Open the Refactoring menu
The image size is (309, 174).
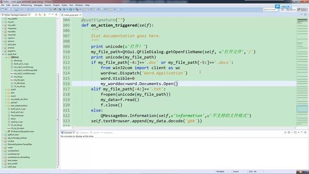(26, 5)
